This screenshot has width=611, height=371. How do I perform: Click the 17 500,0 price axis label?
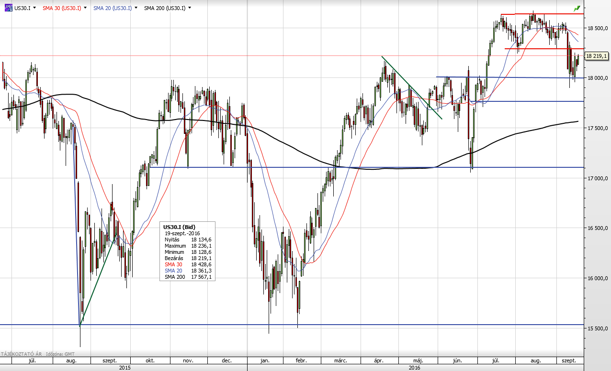(598, 128)
